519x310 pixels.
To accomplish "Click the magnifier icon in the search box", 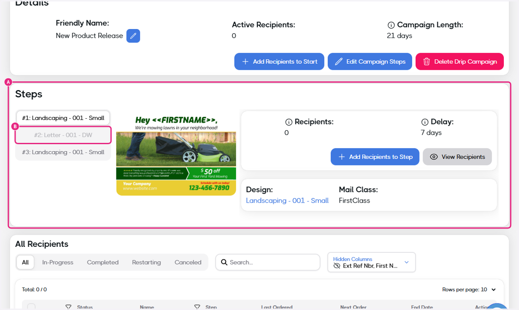I will 224,262.
